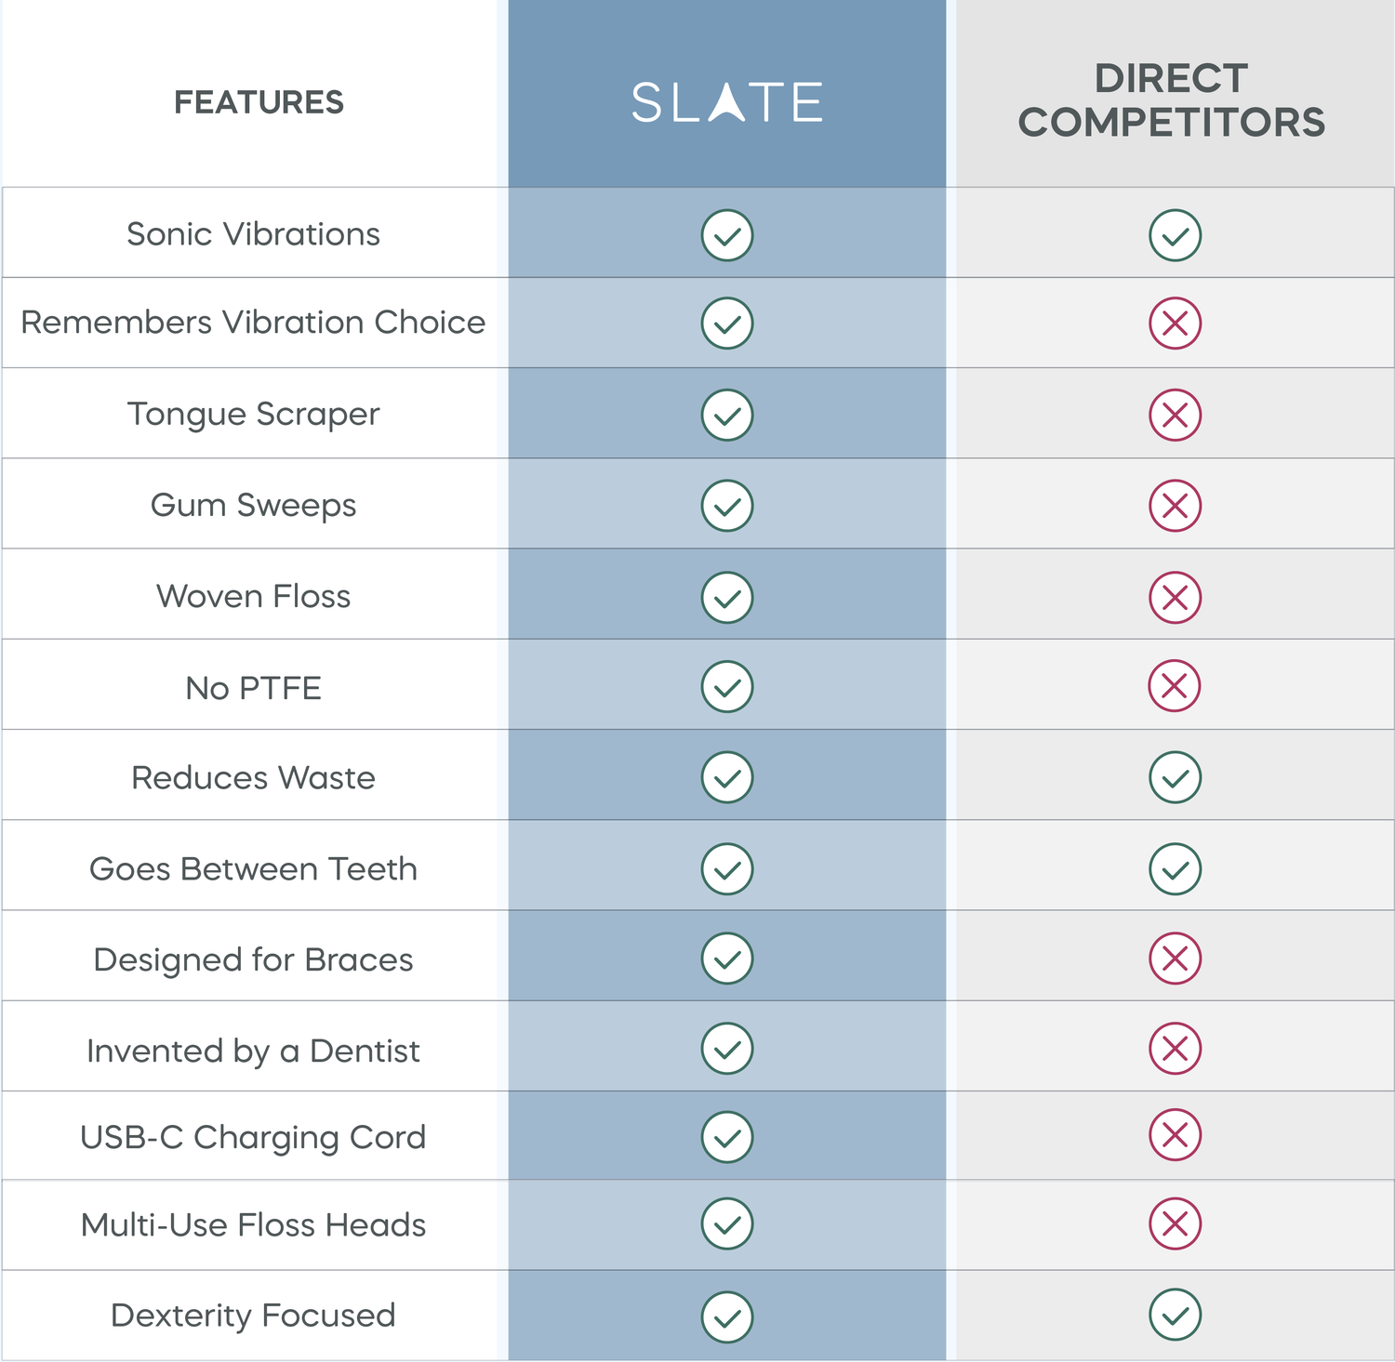Click competitors' X for Invented by a Dentist
This screenshot has height=1362, width=1395.
(1175, 1049)
